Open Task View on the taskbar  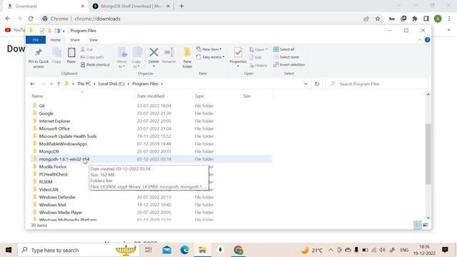coord(149,250)
